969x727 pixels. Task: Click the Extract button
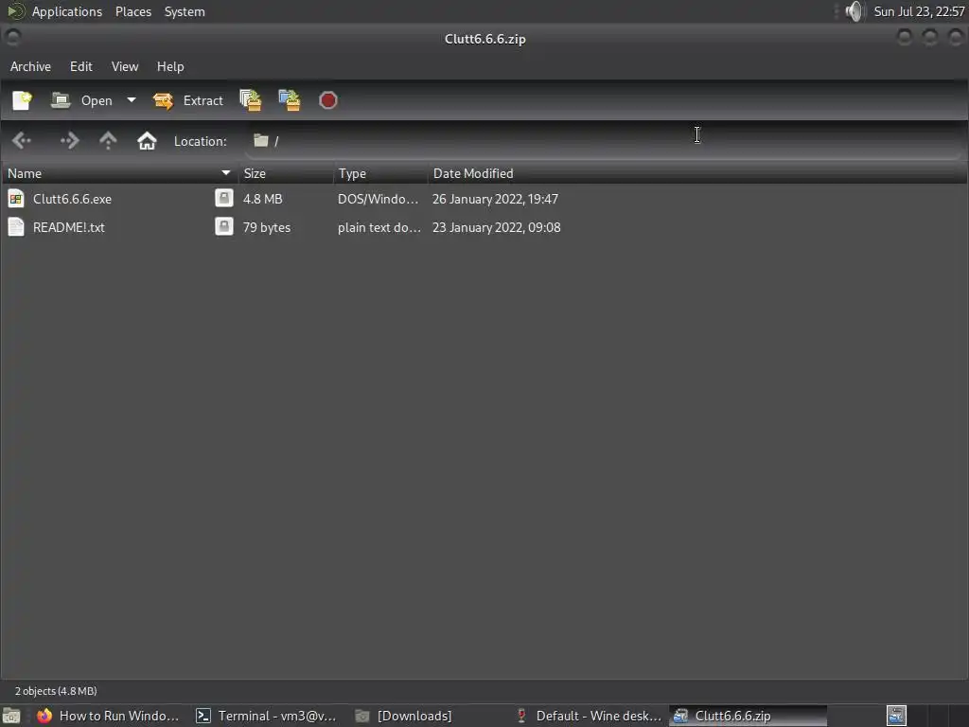(188, 100)
